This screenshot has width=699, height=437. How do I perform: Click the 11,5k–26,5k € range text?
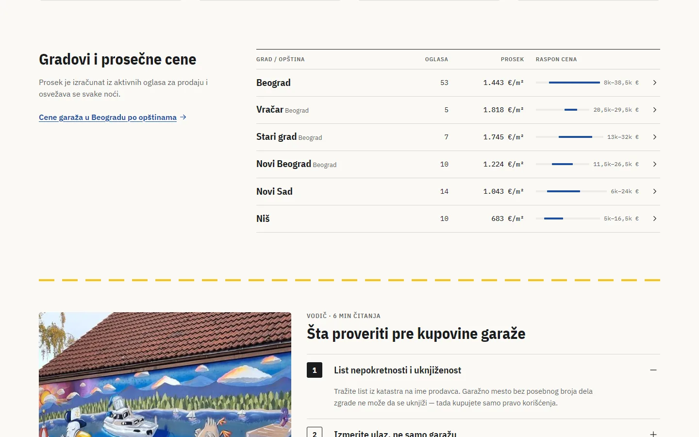coord(616,164)
